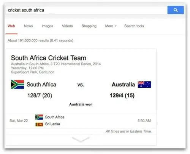190x154 pixels.
Task: Switch to the Images tab
Action: pyautogui.click(x=47, y=26)
